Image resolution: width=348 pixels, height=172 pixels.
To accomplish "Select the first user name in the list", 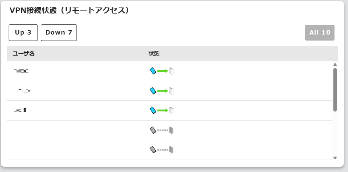I will click(x=22, y=71).
